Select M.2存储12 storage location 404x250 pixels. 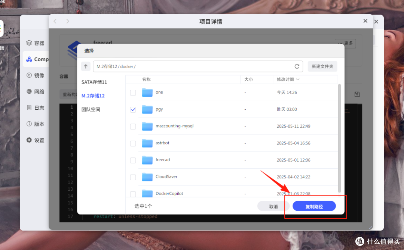pyautogui.click(x=93, y=96)
